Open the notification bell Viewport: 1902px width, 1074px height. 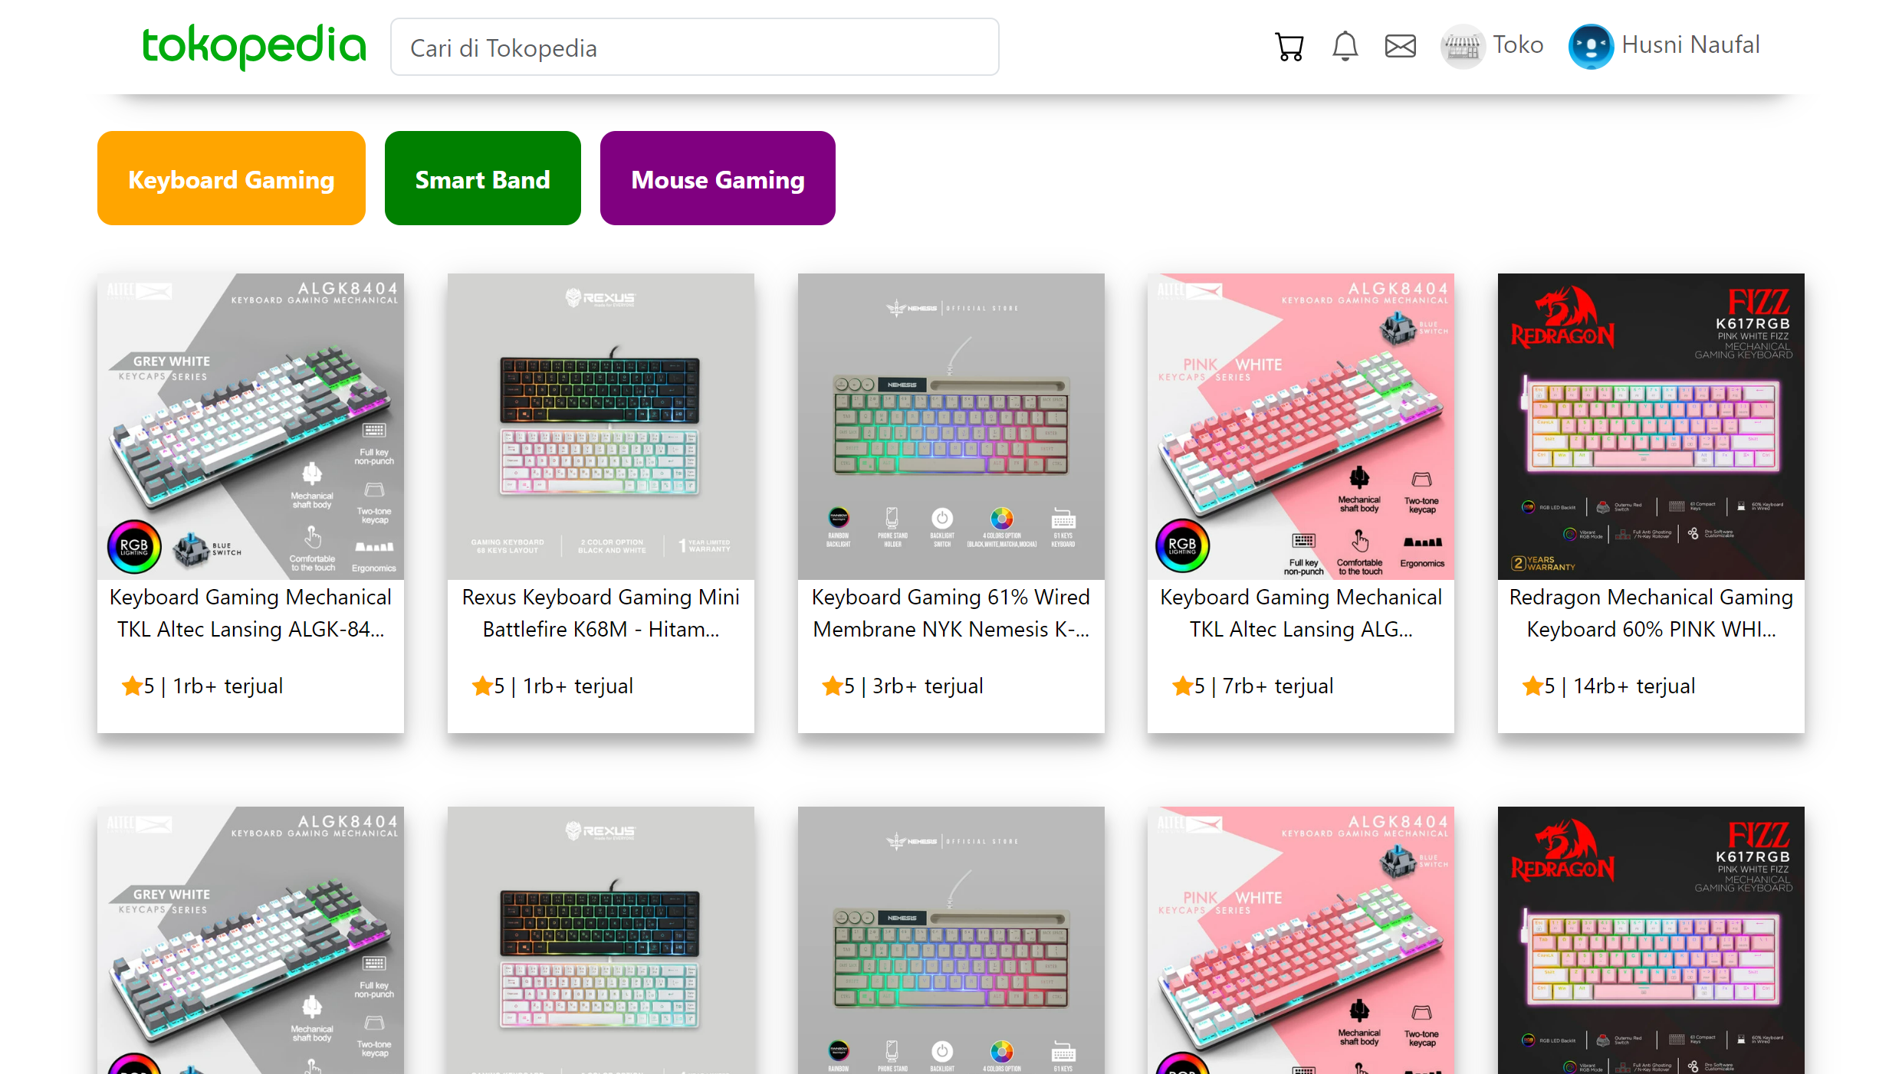[x=1345, y=46]
